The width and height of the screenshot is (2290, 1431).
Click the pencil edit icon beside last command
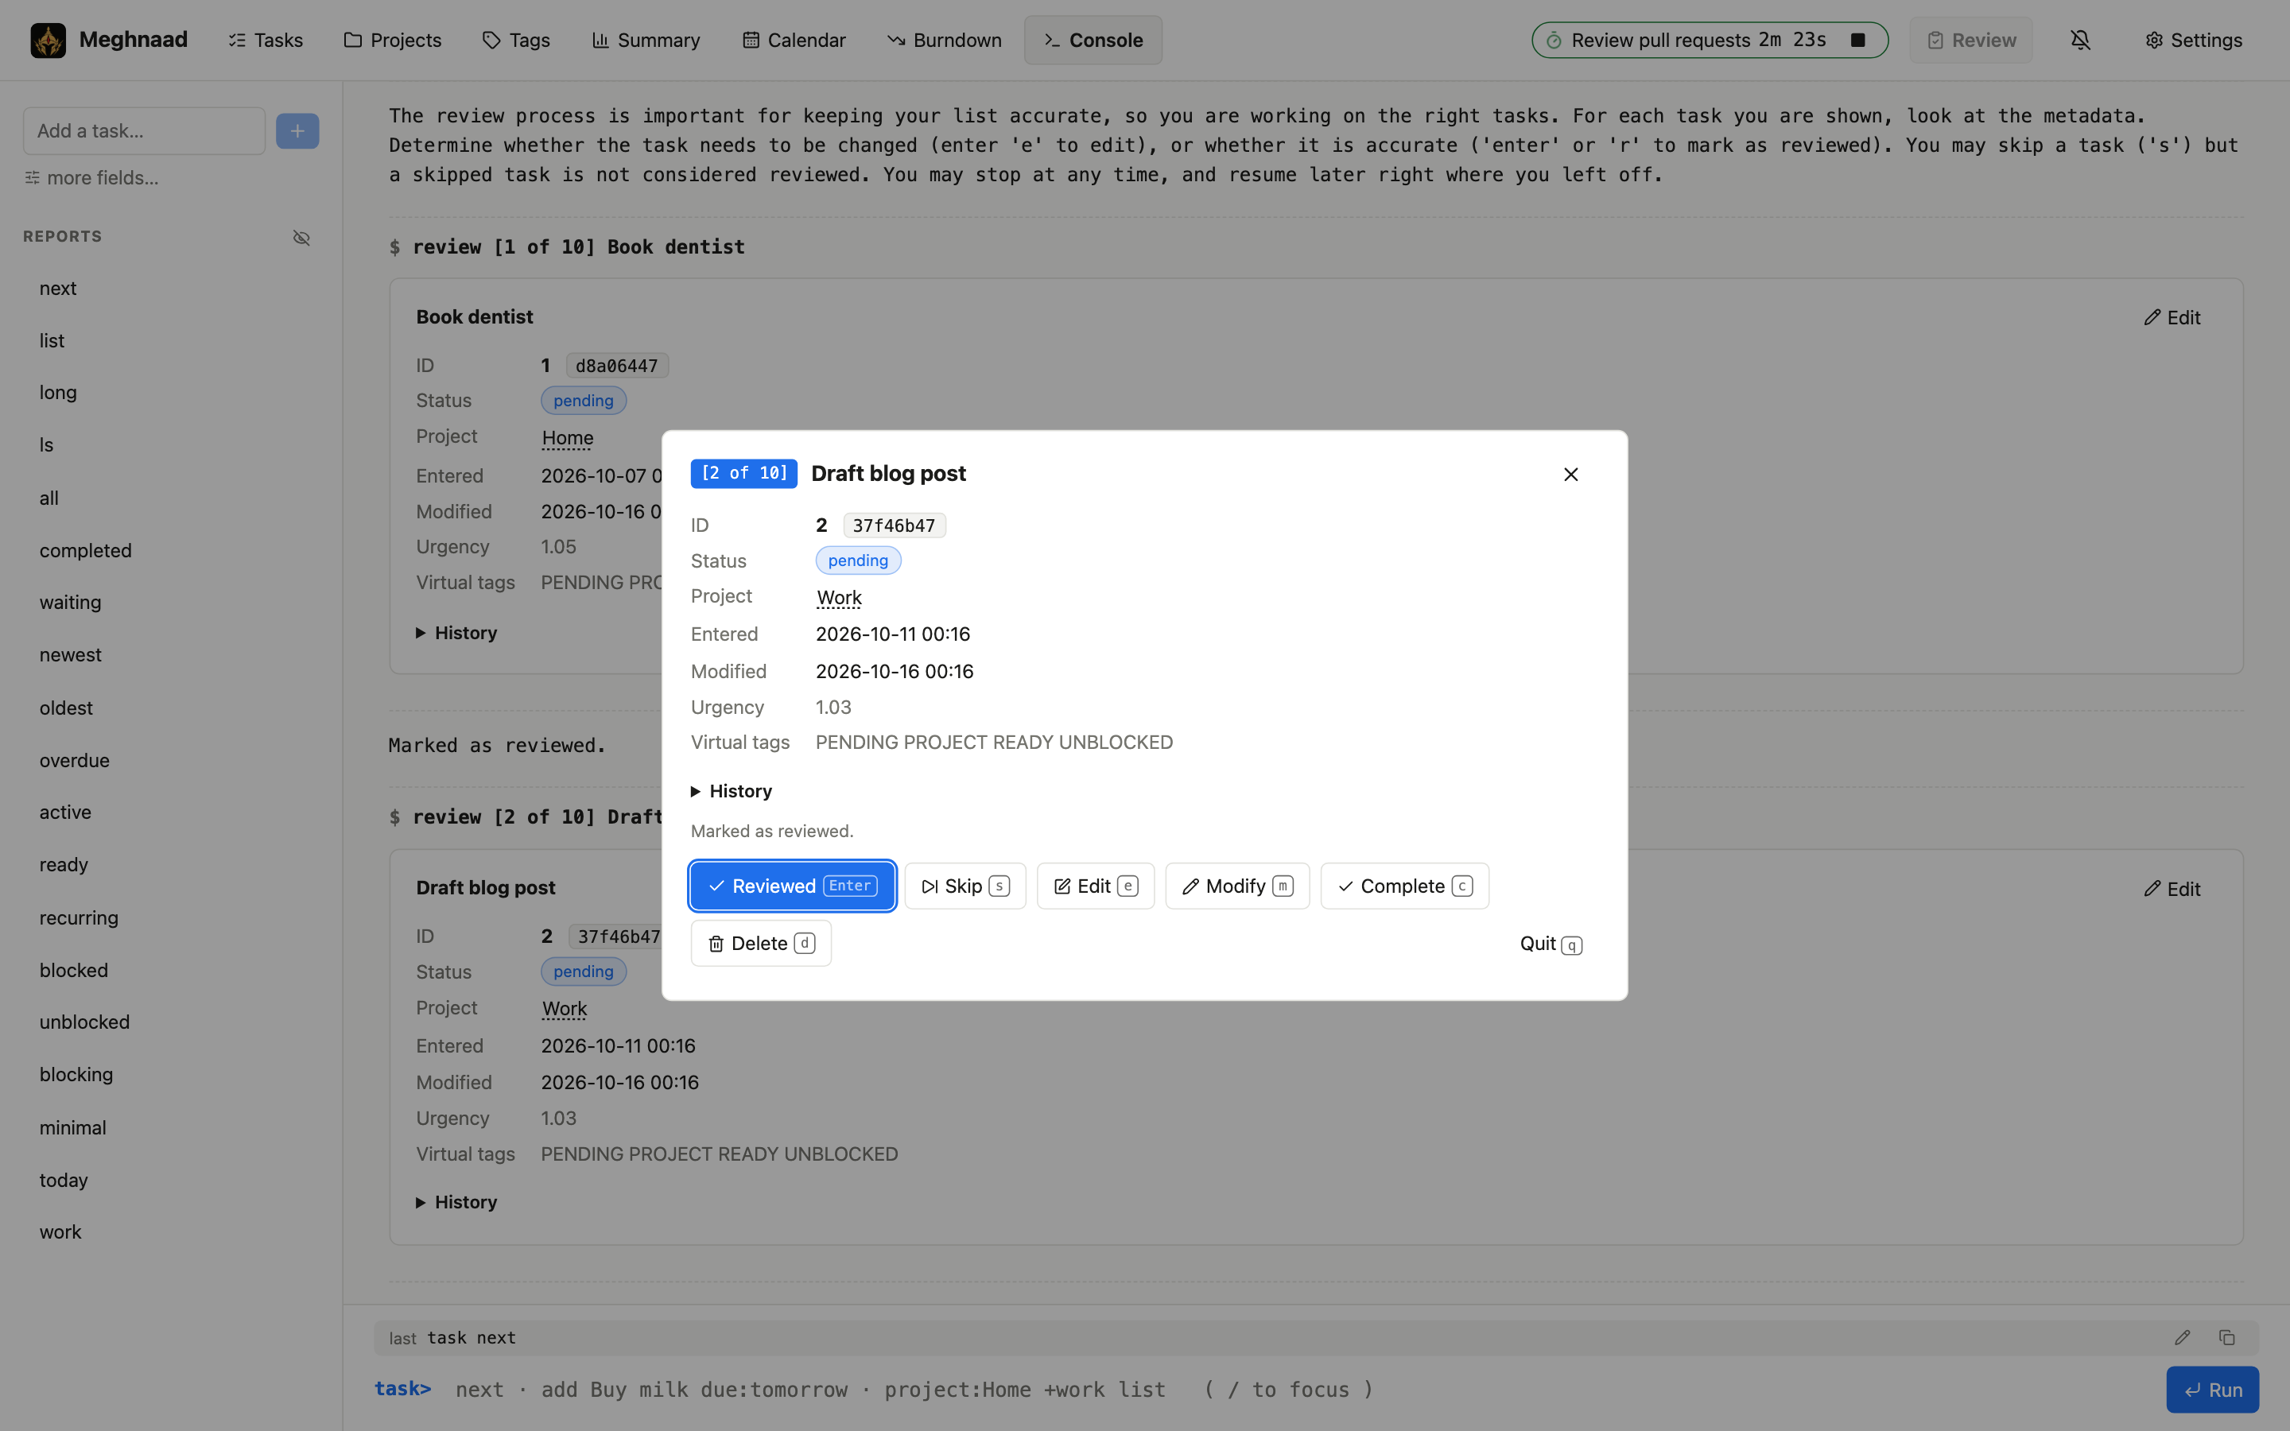(2182, 1337)
